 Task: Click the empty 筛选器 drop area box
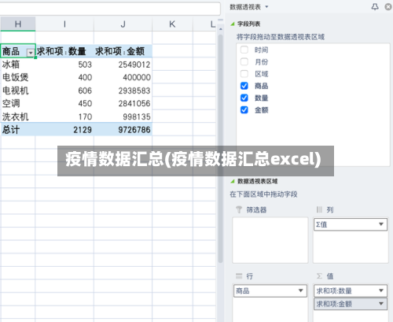click(270, 240)
